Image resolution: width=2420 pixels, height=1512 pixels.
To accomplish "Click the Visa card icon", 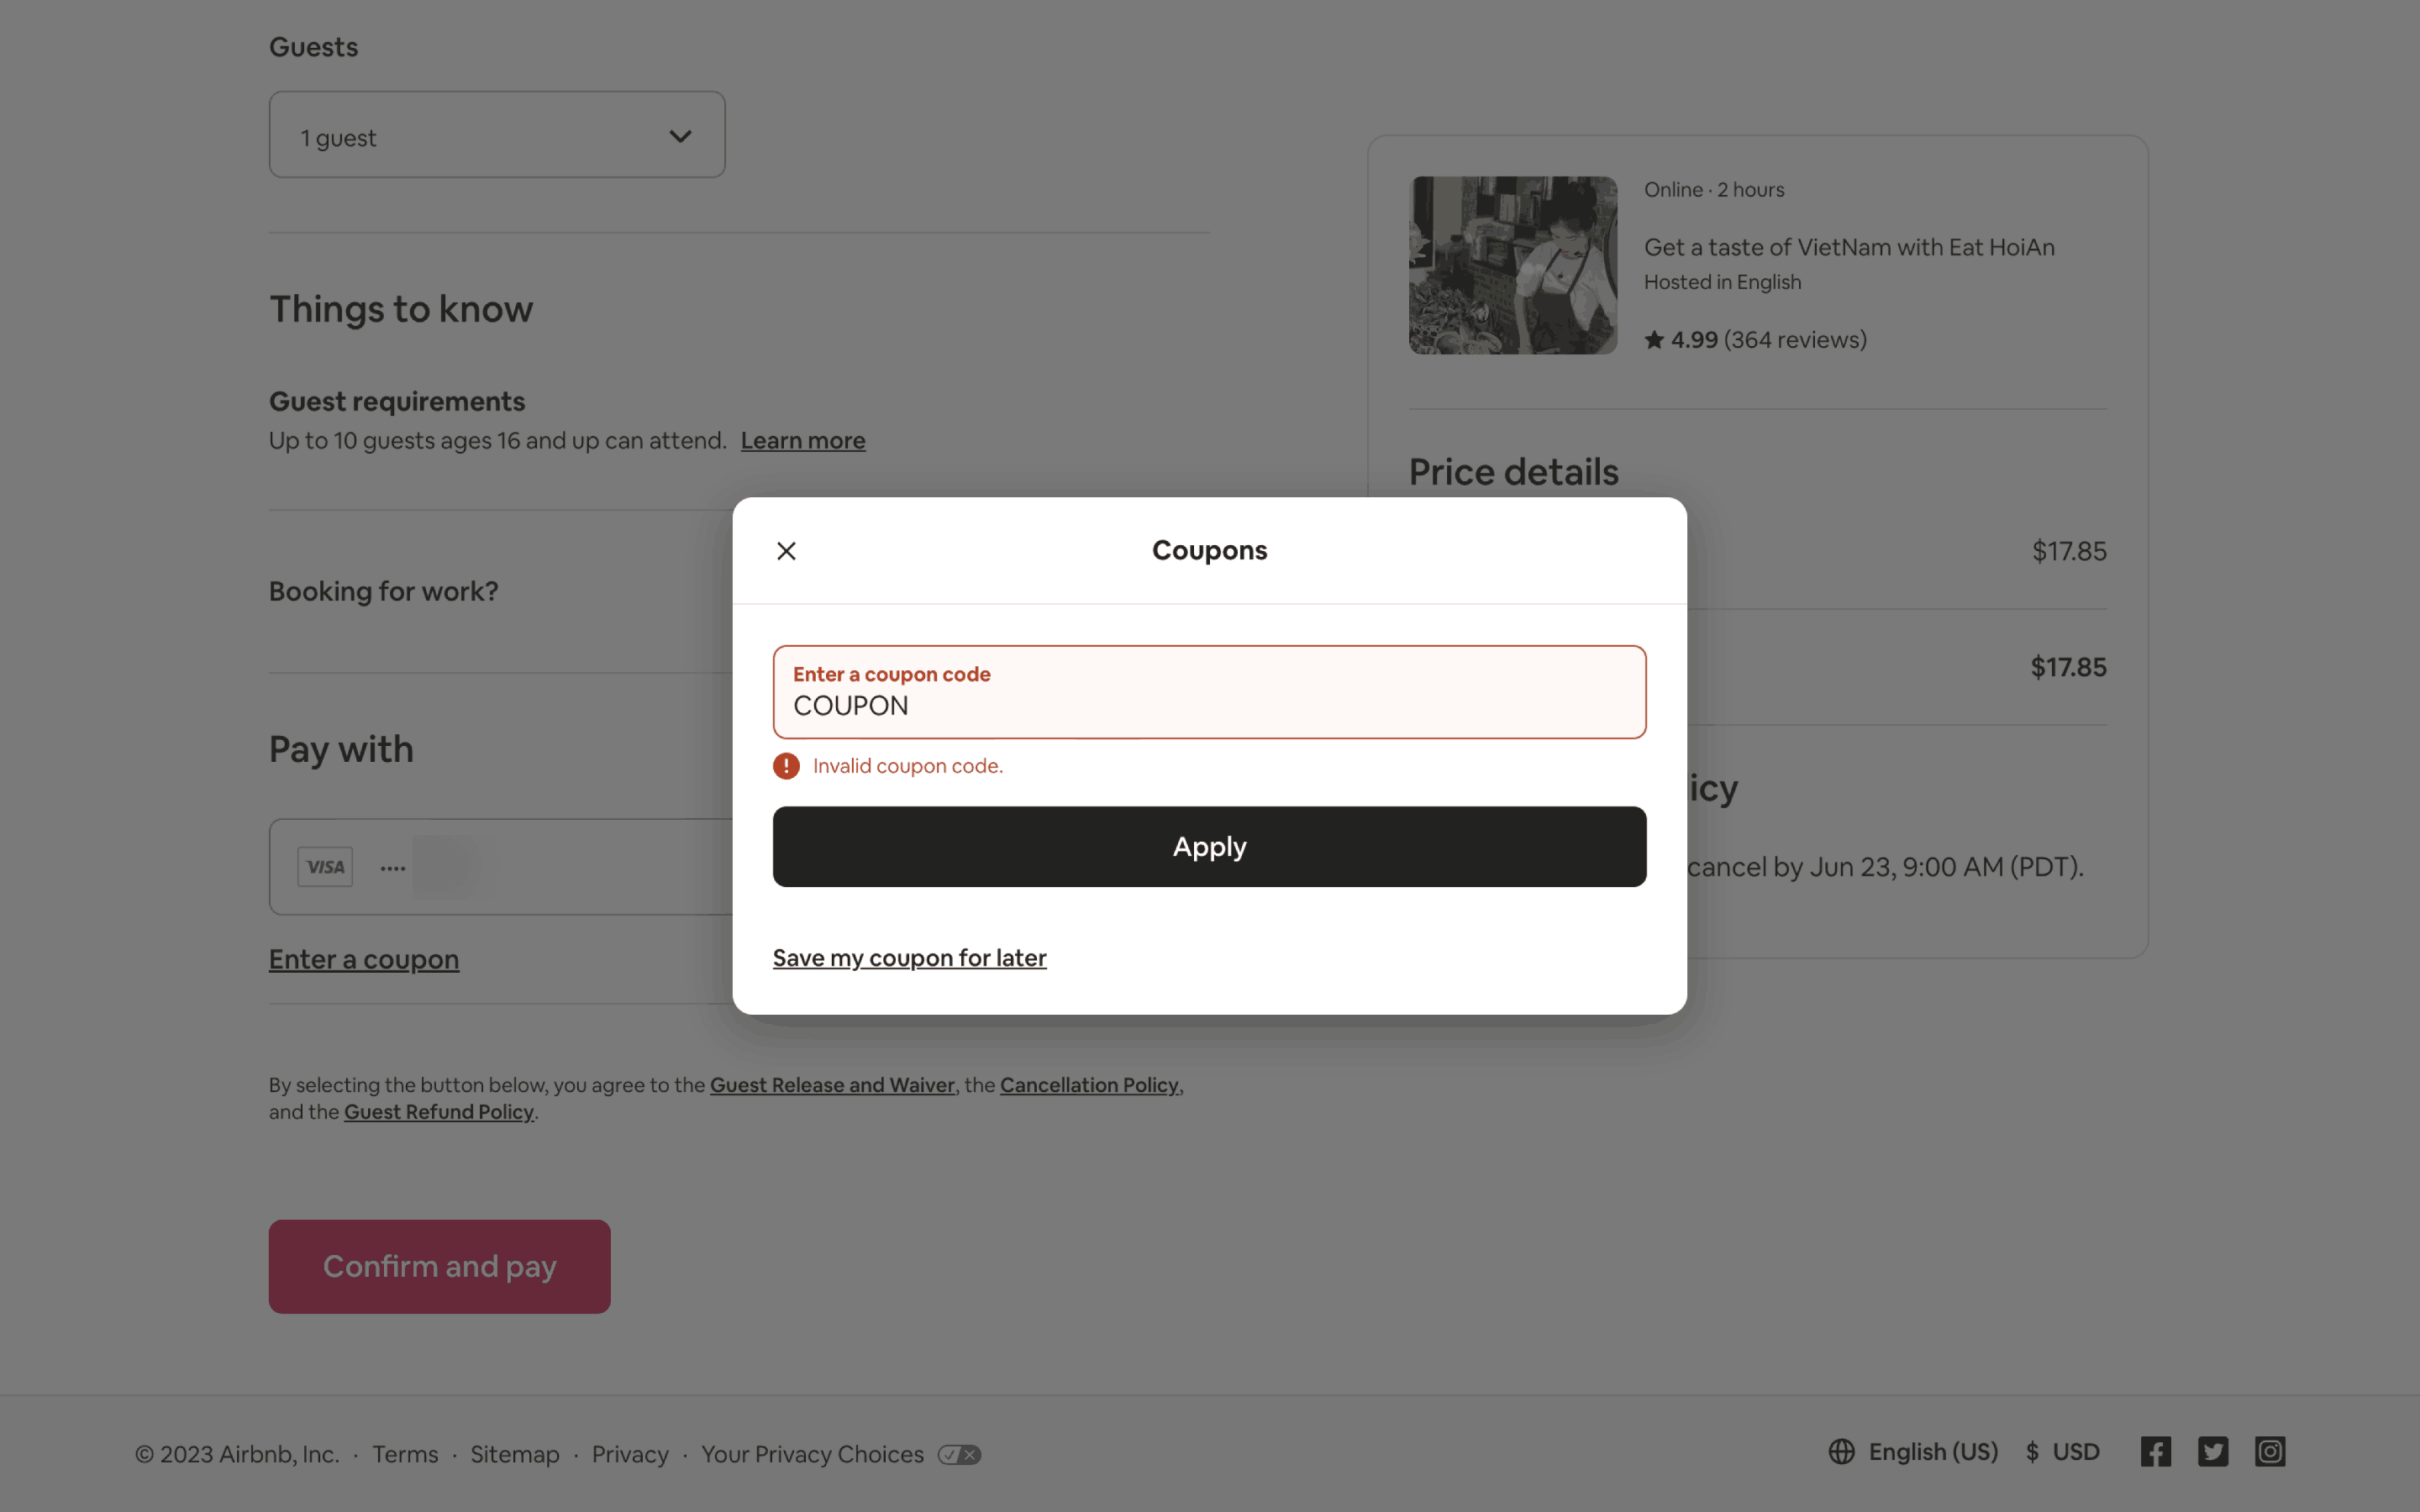I will (x=325, y=867).
